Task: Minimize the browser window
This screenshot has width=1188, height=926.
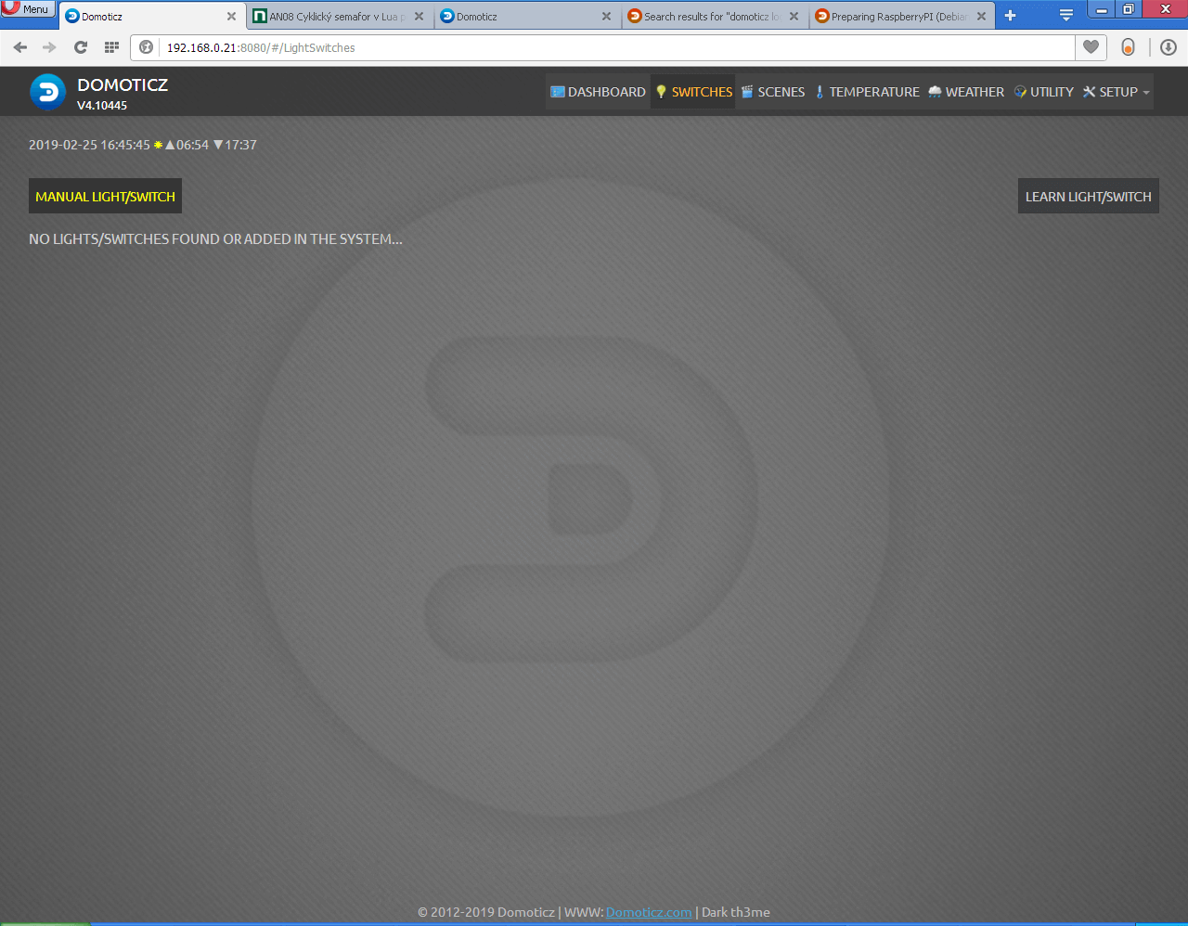Action: pyautogui.click(x=1102, y=9)
